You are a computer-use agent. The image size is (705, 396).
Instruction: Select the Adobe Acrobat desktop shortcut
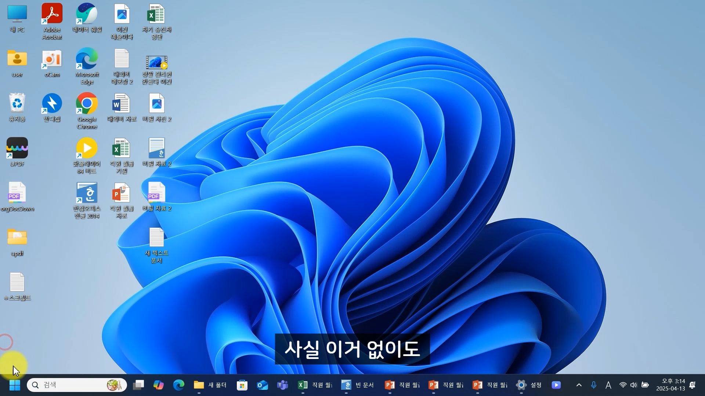[52, 15]
